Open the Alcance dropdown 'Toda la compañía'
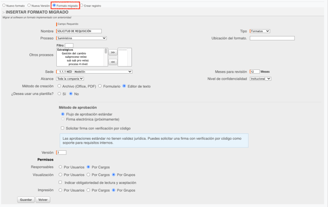This screenshot has height=207, width=328. [x=70, y=79]
